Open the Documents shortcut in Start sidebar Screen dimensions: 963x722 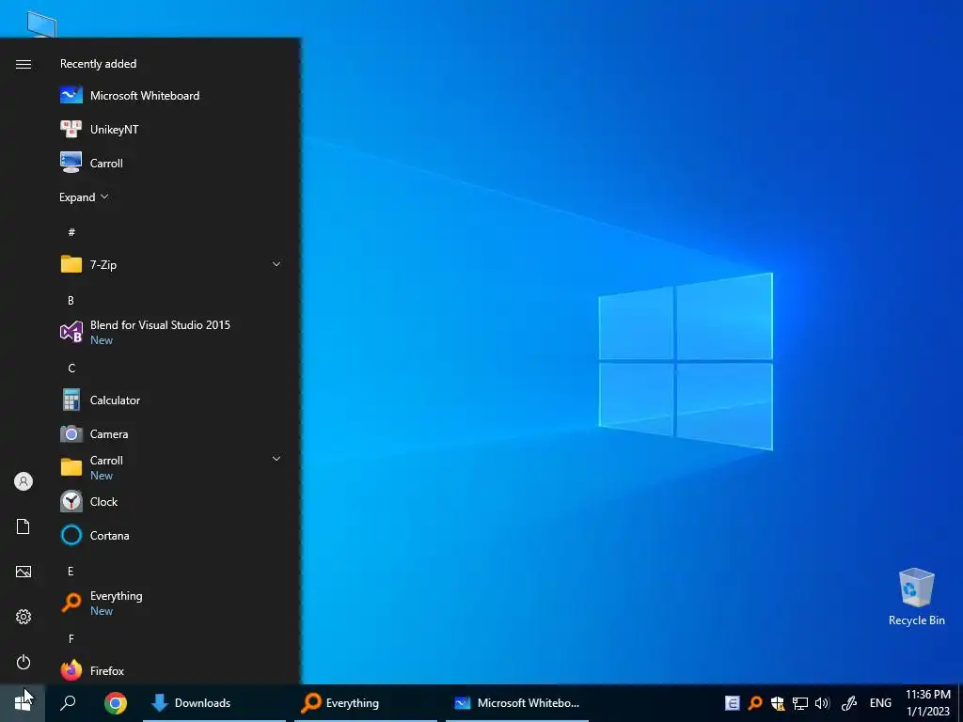24,526
